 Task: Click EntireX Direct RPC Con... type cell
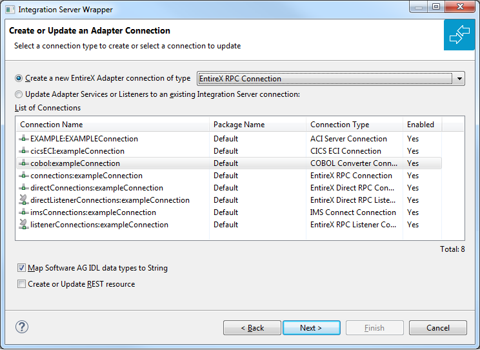pyautogui.click(x=352, y=188)
